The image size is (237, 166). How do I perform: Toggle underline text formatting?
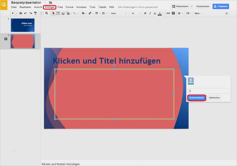[155, 13]
